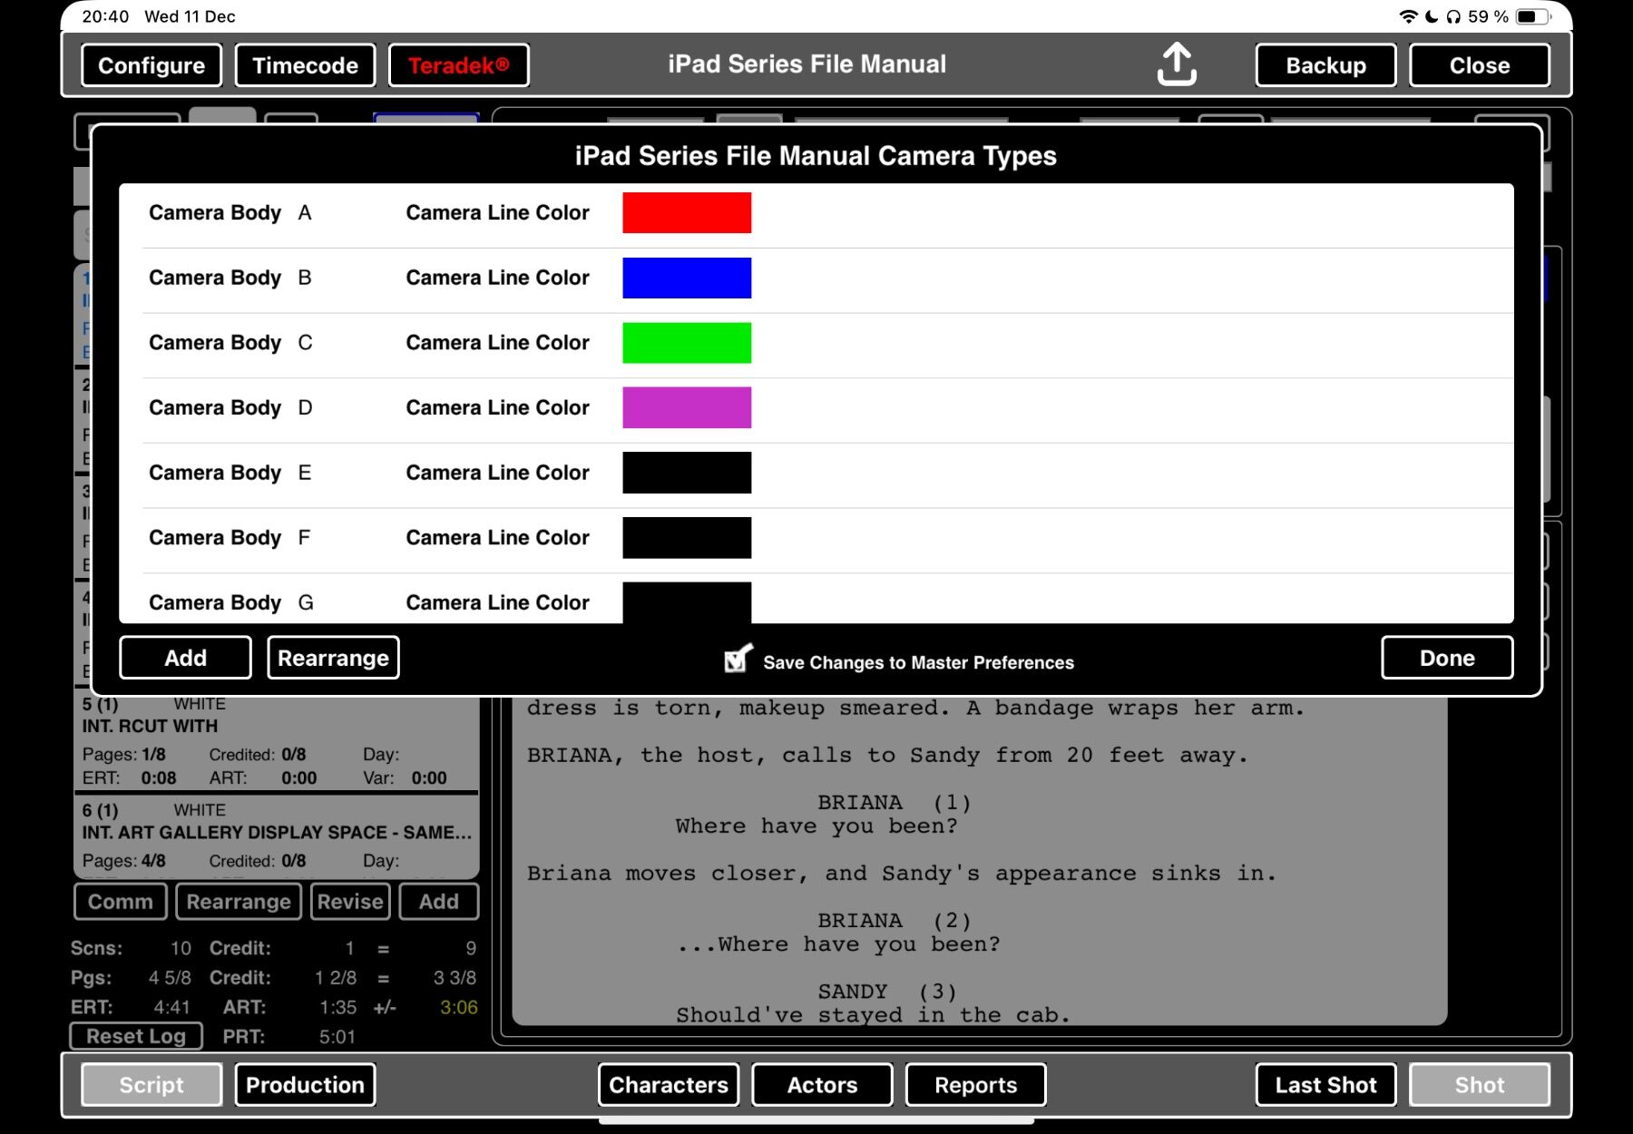1633x1134 pixels.
Task: Toggle Save Changes to Master Preferences checkbox
Action: 738,659
